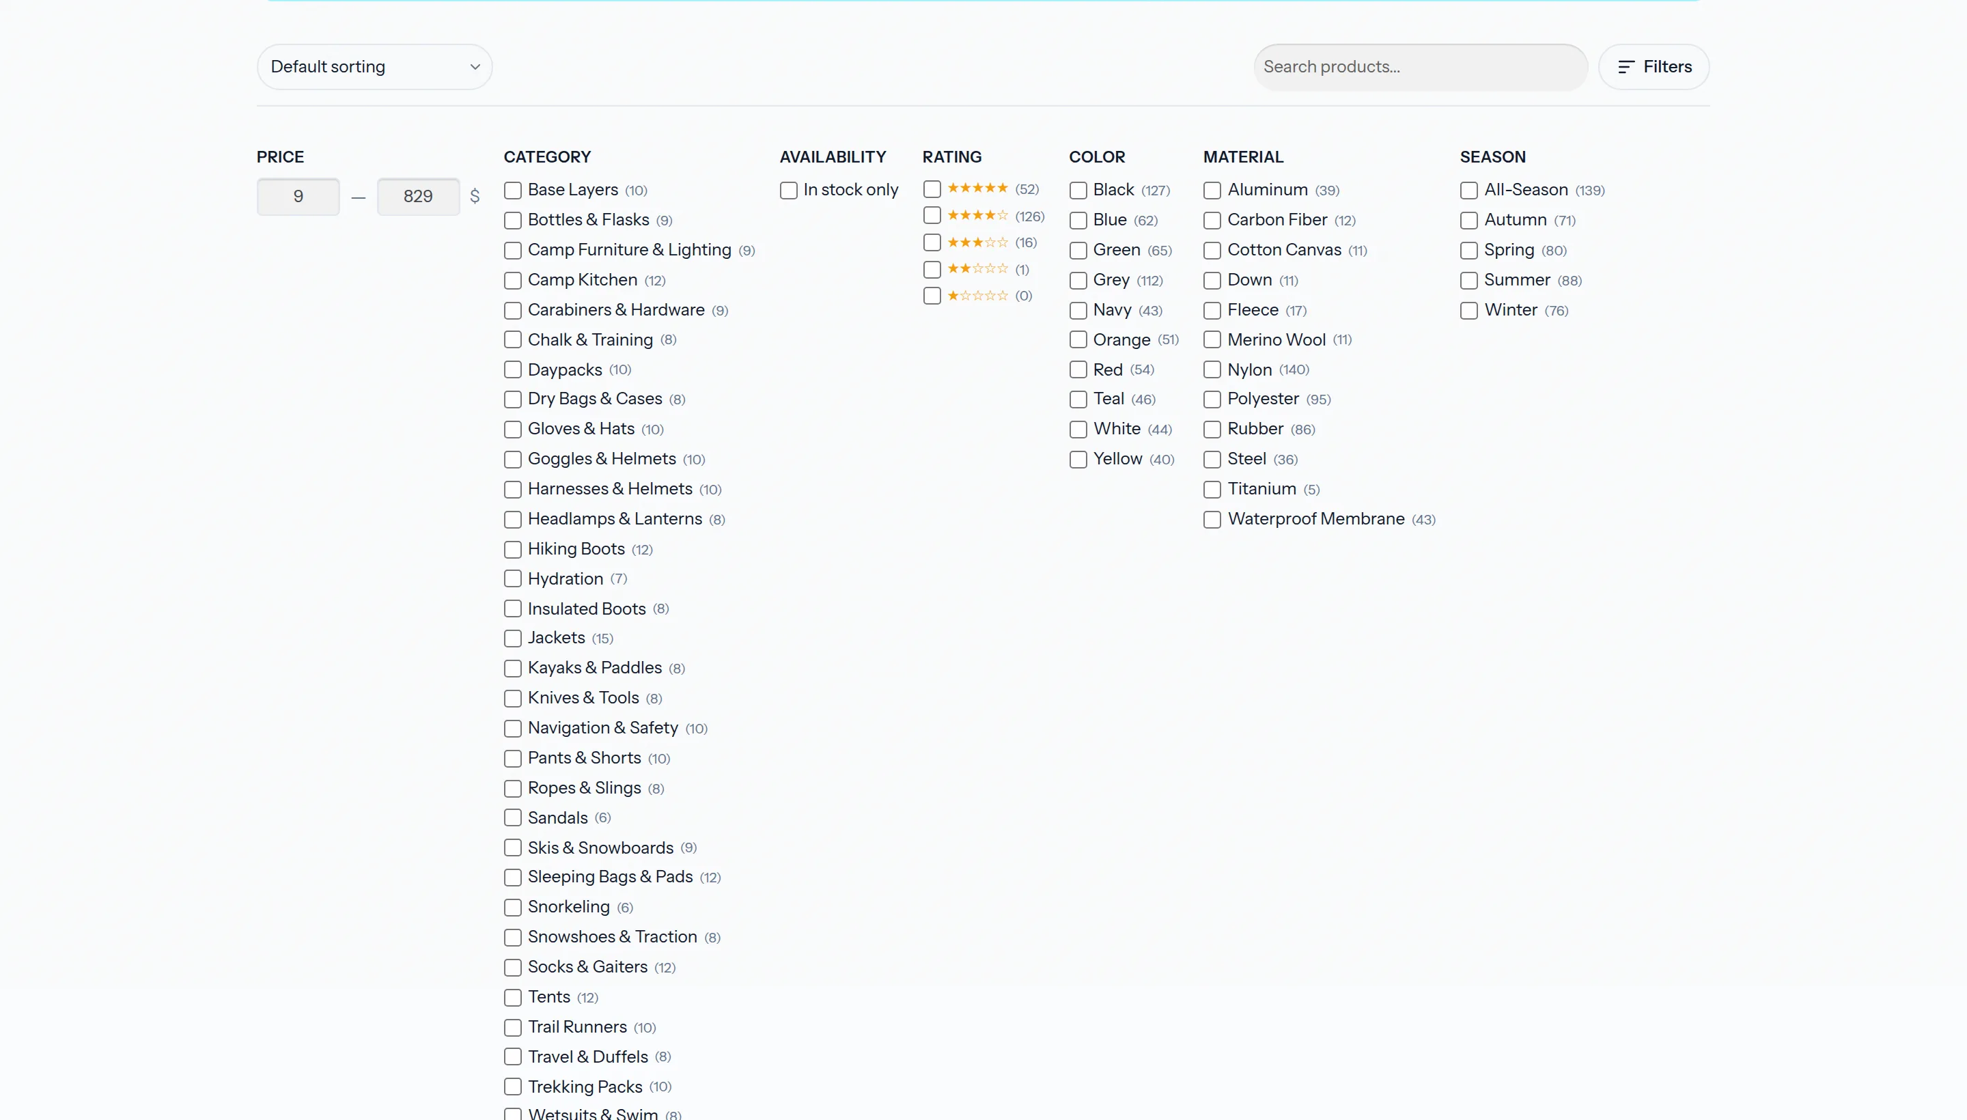Click the Search products field
This screenshot has height=1120, width=1967.
coord(1420,67)
